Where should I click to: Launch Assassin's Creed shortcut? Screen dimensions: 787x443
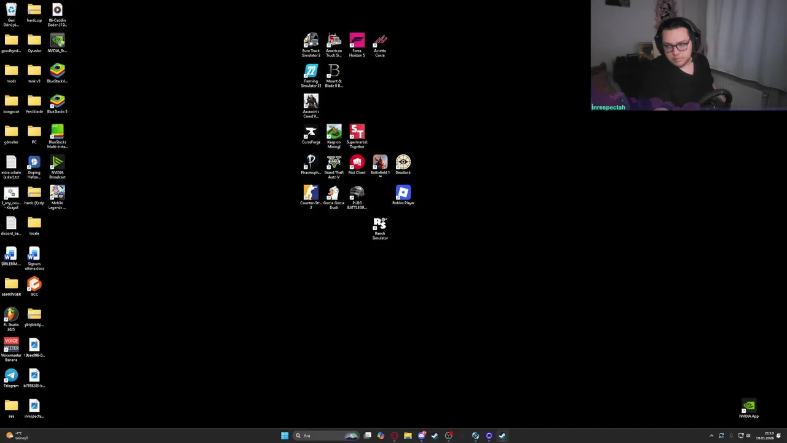click(x=310, y=106)
